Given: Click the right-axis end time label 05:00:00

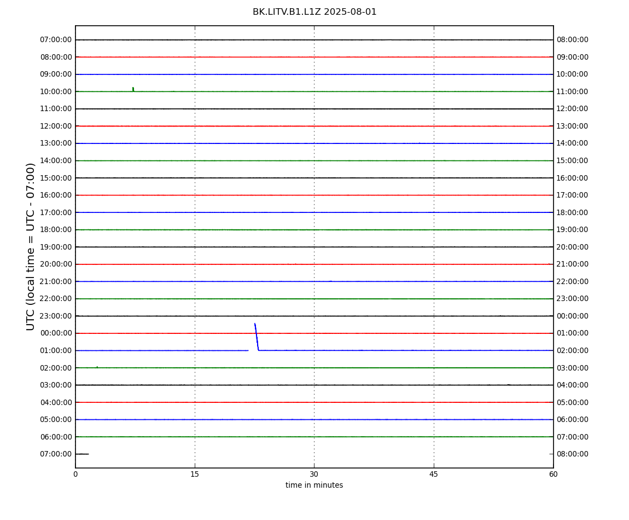Looking at the screenshot, I should (x=573, y=402).
